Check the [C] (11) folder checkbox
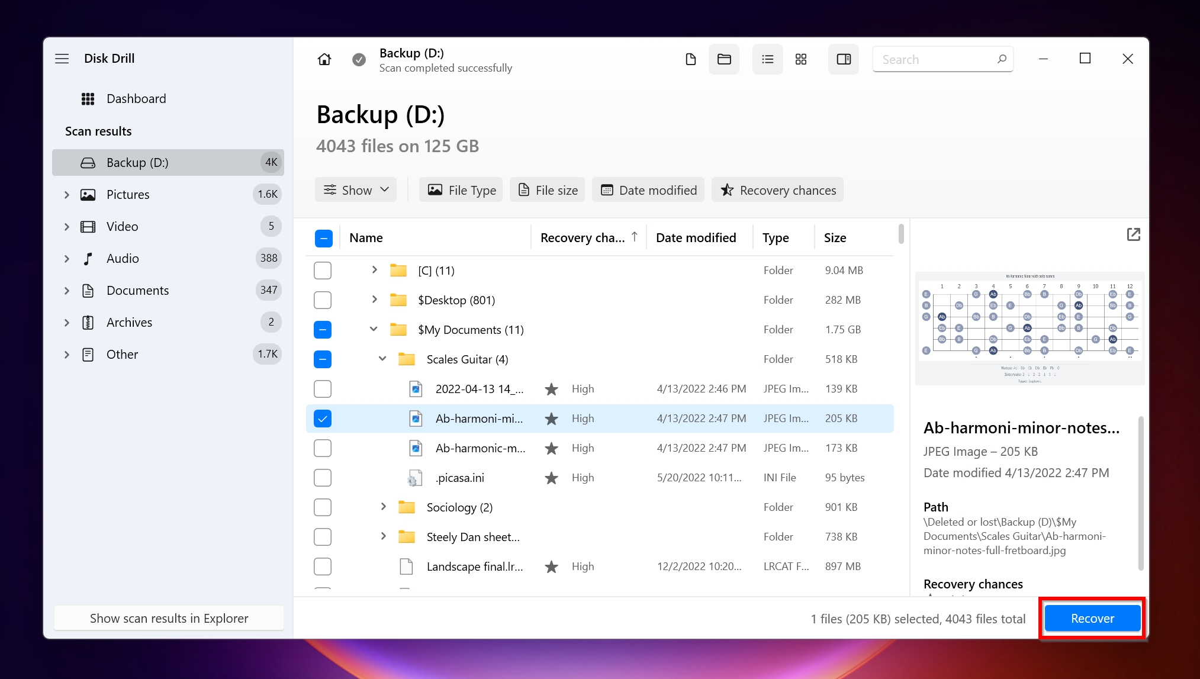The image size is (1200, 679). [x=323, y=271]
